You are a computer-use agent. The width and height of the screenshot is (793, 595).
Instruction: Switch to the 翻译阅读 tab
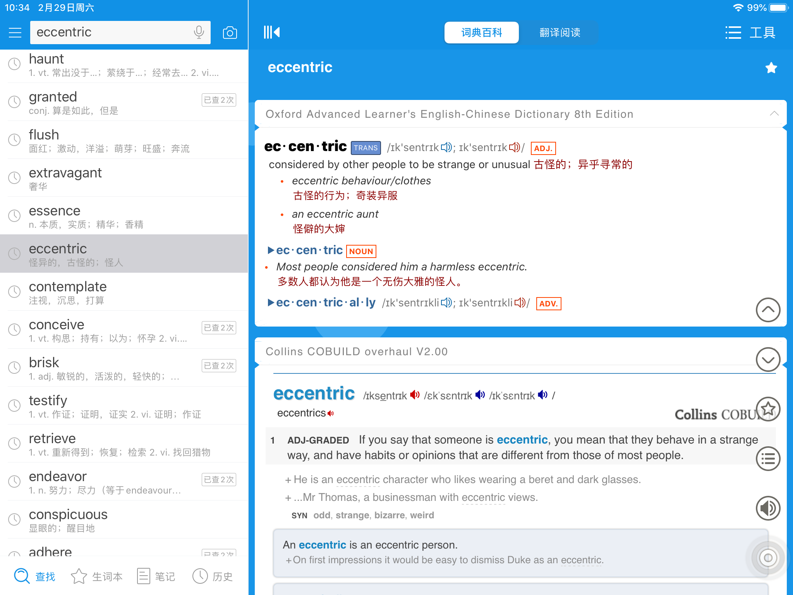560,33
